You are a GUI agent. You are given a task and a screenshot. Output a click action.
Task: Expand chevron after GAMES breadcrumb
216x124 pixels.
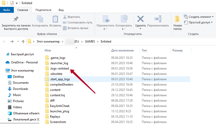point(98,42)
